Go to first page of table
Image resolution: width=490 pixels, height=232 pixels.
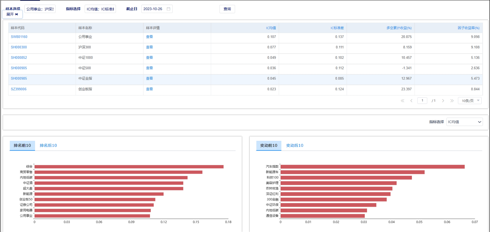pyautogui.click(x=402, y=101)
